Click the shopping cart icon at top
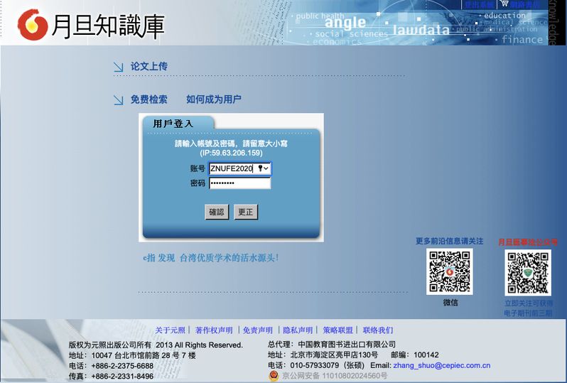 click(x=504, y=4)
